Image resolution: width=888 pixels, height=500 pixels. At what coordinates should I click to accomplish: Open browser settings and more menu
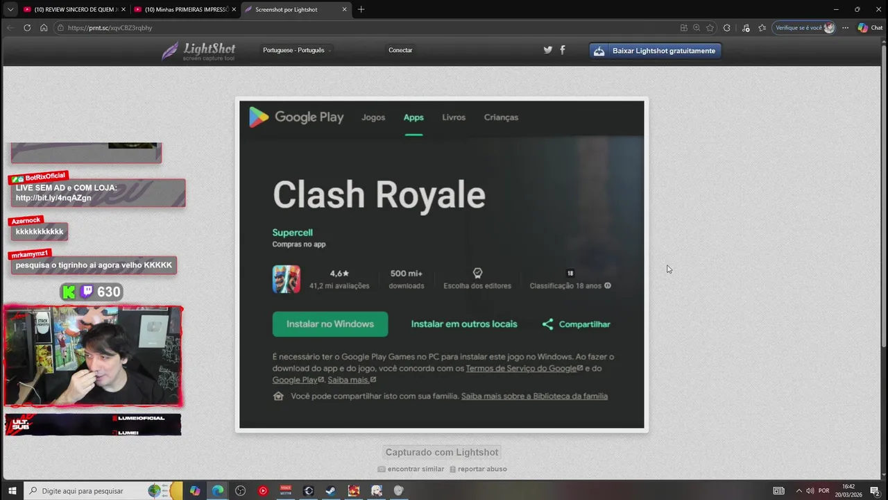coord(845,28)
